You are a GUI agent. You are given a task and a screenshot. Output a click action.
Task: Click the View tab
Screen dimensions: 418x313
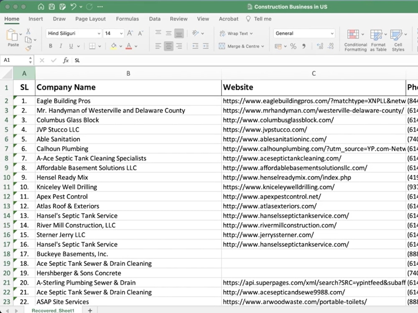(203, 19)
